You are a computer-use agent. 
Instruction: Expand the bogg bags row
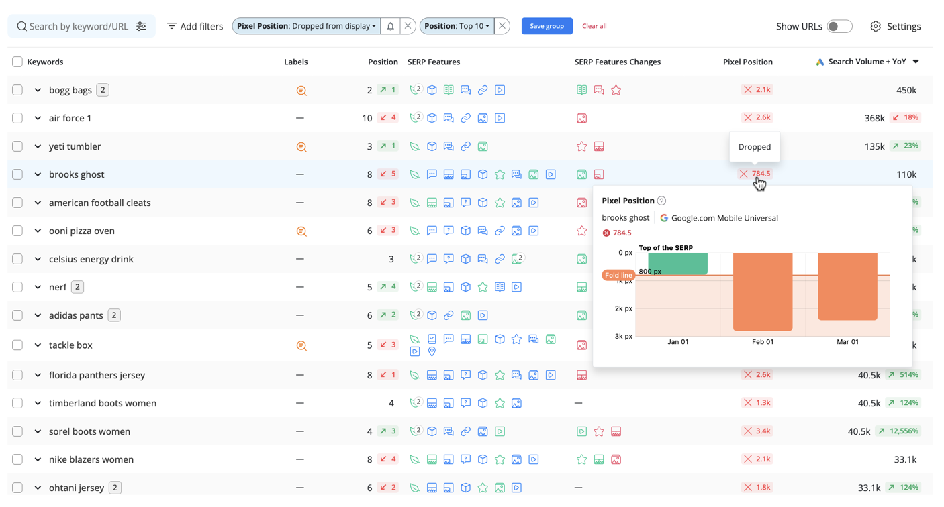point(38,90)
